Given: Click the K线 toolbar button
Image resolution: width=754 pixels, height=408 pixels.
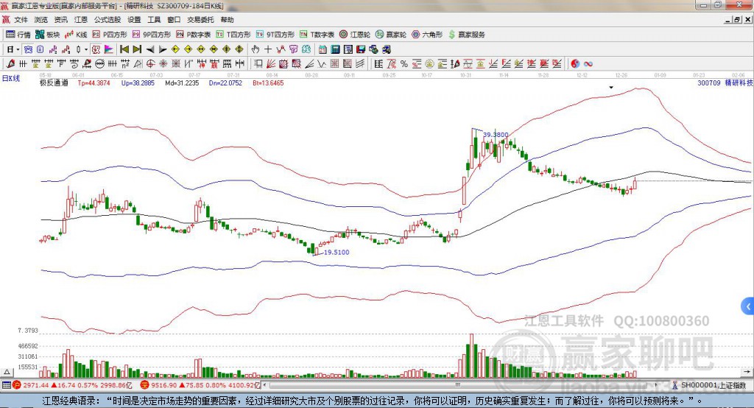Looking at the screenshot, I should tap(76, 35).
